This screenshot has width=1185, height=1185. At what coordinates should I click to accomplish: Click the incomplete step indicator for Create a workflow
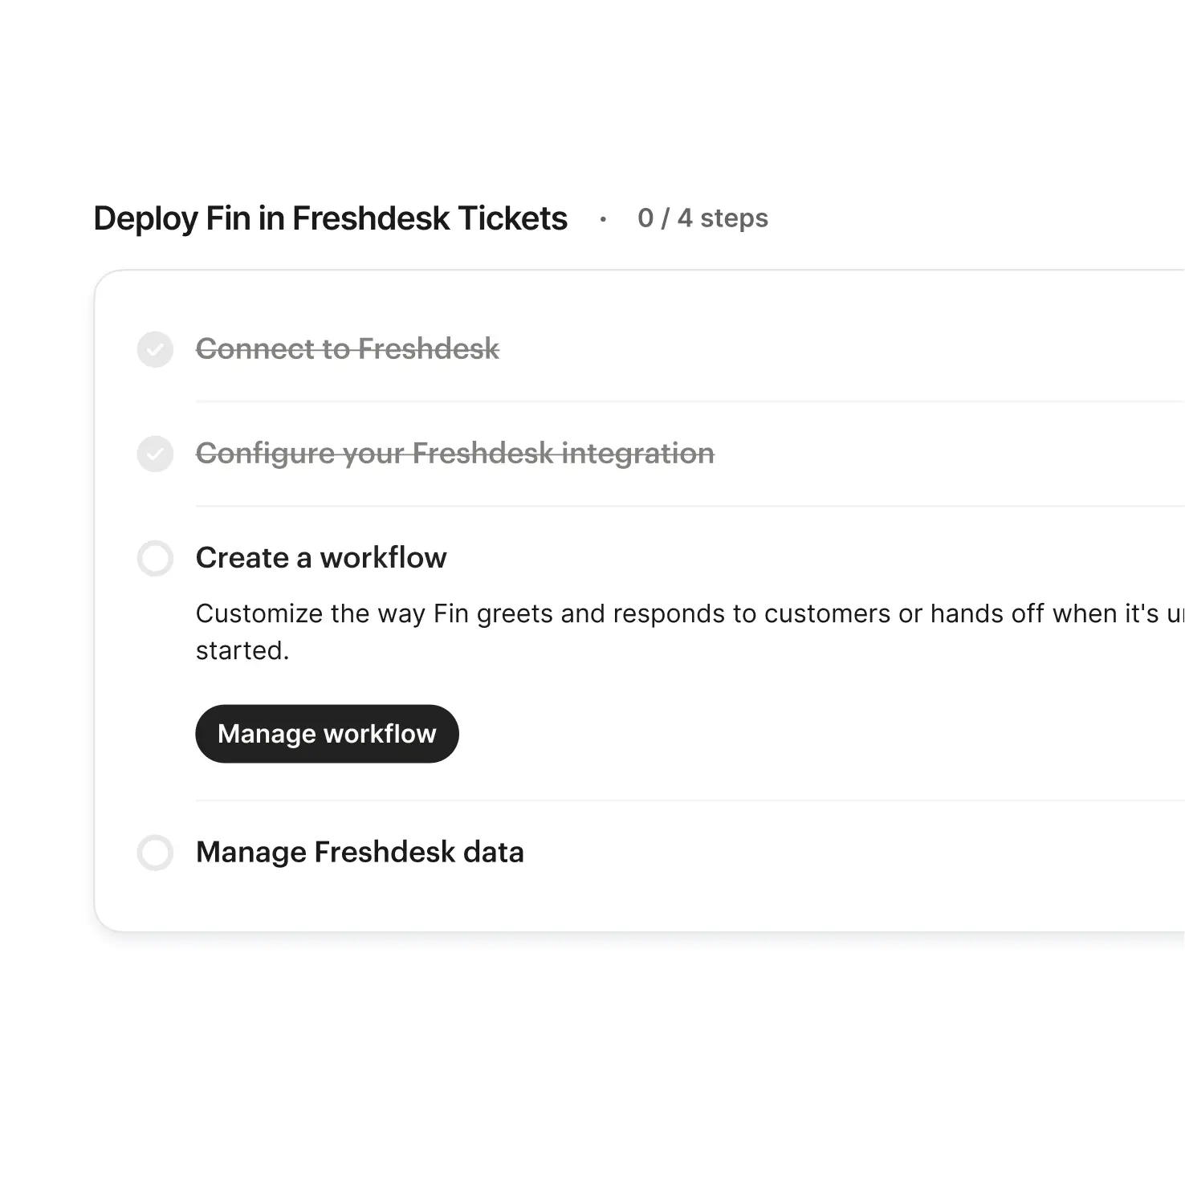[x=155, y=558]
